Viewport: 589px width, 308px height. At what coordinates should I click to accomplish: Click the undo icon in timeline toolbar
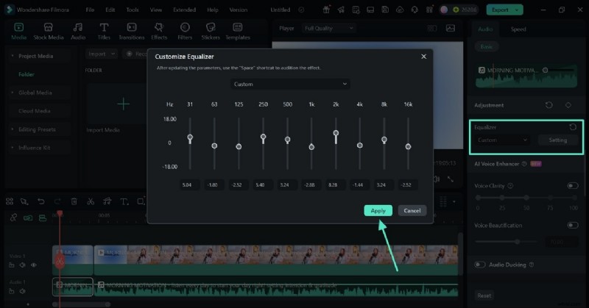[x=41, y=201]
